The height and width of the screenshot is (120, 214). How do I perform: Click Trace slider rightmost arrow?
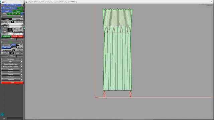click(22, 34)
